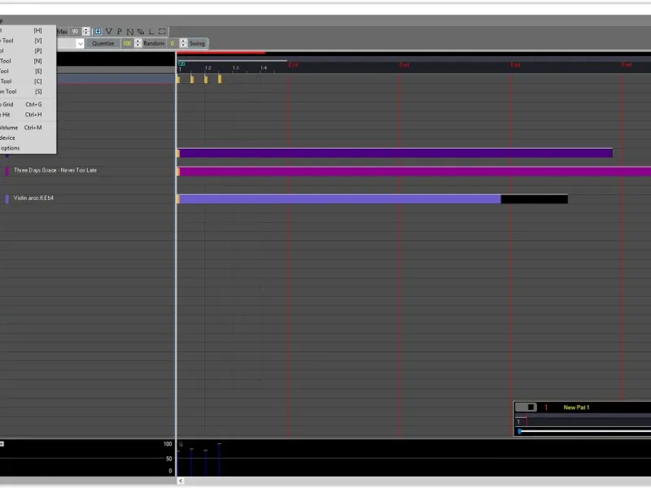The height and width of the screenshot is (488, 651).
Task: Move the blue pattern slider handle
Action: pos(519,432)
